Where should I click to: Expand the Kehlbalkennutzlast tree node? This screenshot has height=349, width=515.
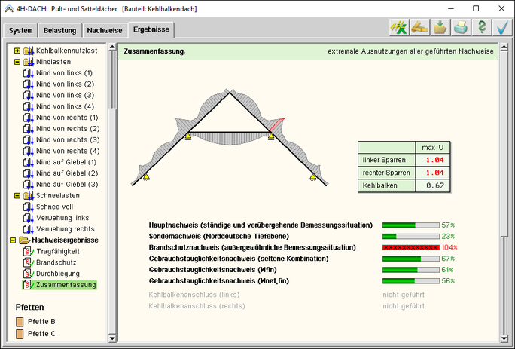[x=17, y=51]
